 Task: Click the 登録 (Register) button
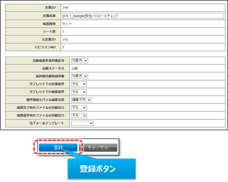tap(58, 148)
